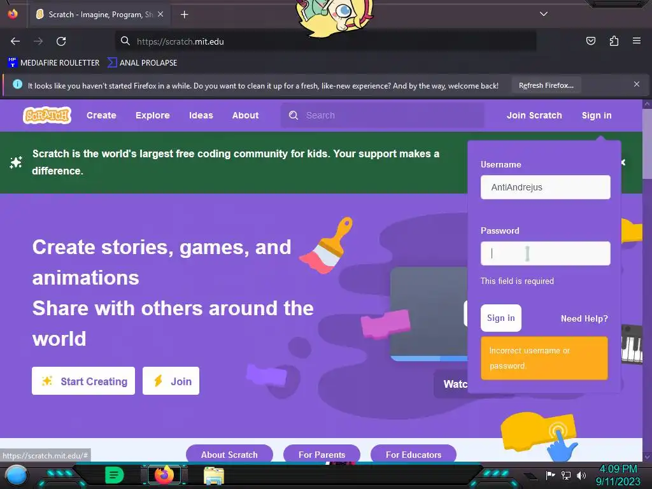Click the network tray icon
652x489 pixels.
pos(565,475)
